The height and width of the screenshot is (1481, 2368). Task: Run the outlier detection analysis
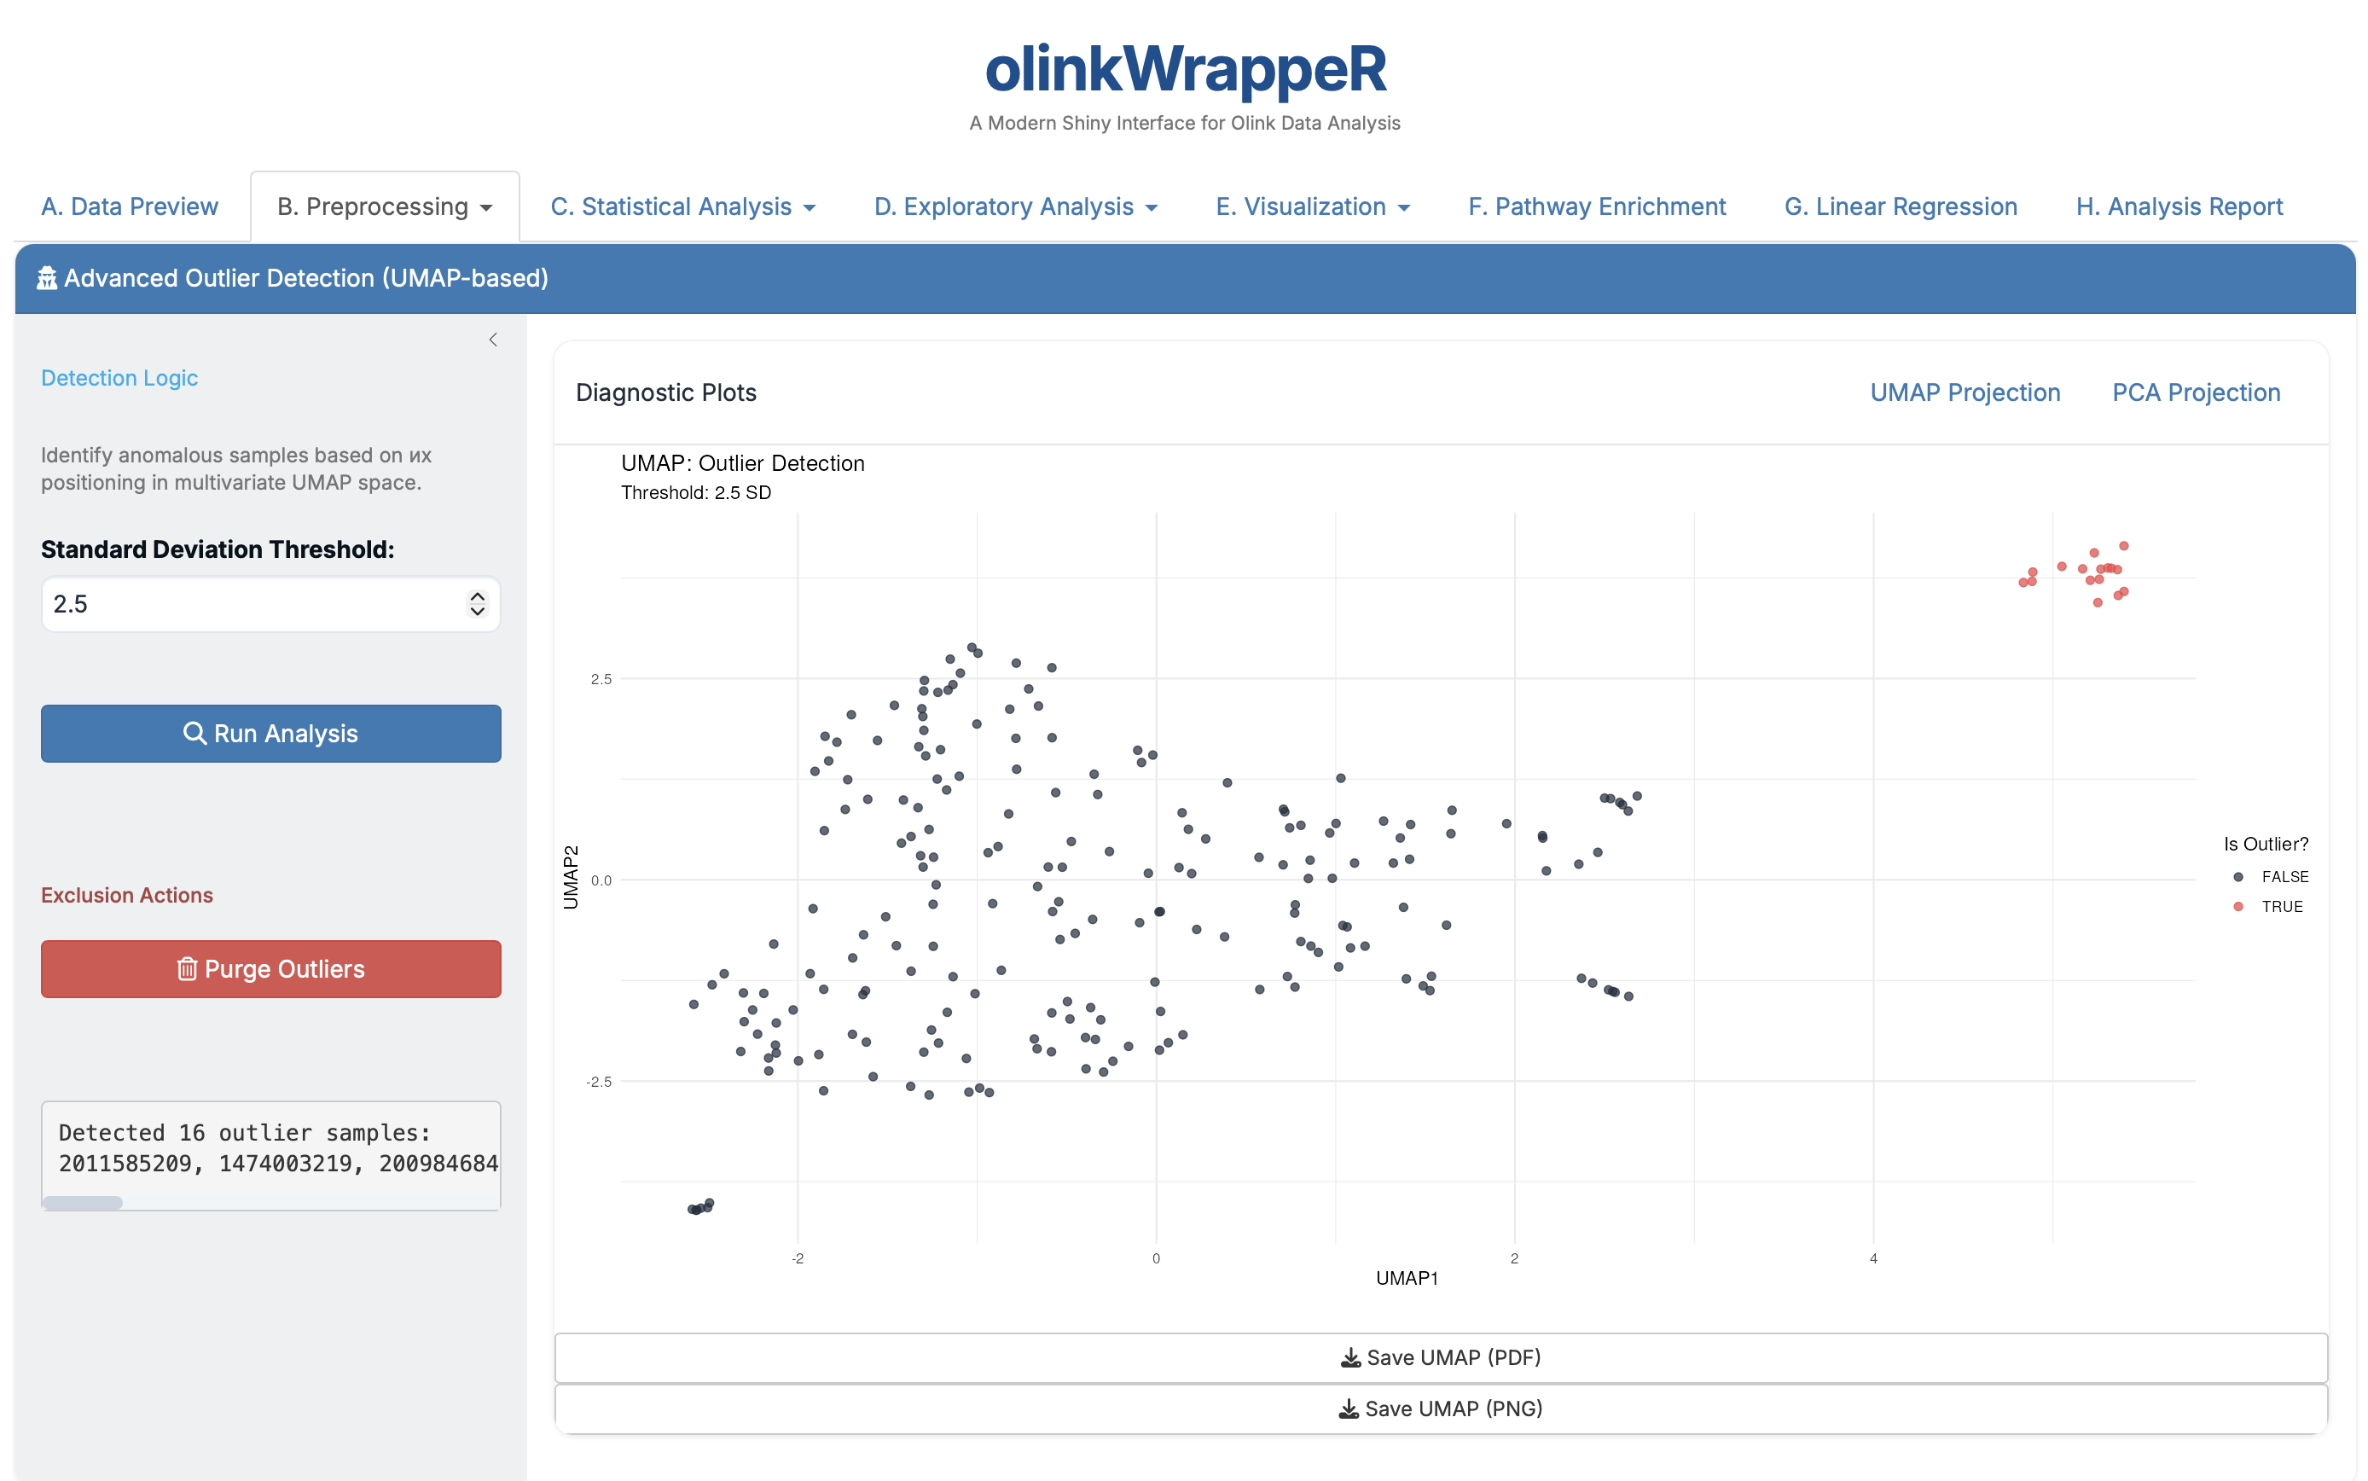(270, 733)
